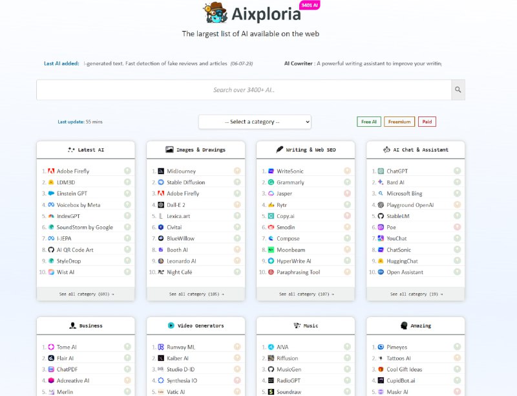Open the HuggingChat link

tap(402, 261)
